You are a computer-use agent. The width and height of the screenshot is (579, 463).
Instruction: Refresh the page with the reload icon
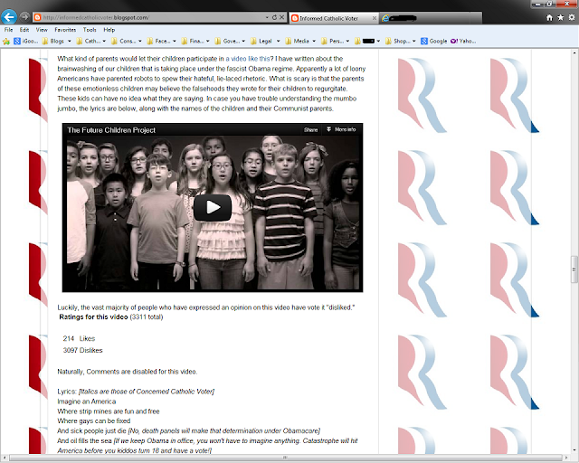(274, 17)
